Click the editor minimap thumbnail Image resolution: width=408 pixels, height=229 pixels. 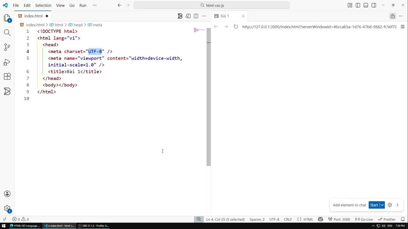point(200,30)
